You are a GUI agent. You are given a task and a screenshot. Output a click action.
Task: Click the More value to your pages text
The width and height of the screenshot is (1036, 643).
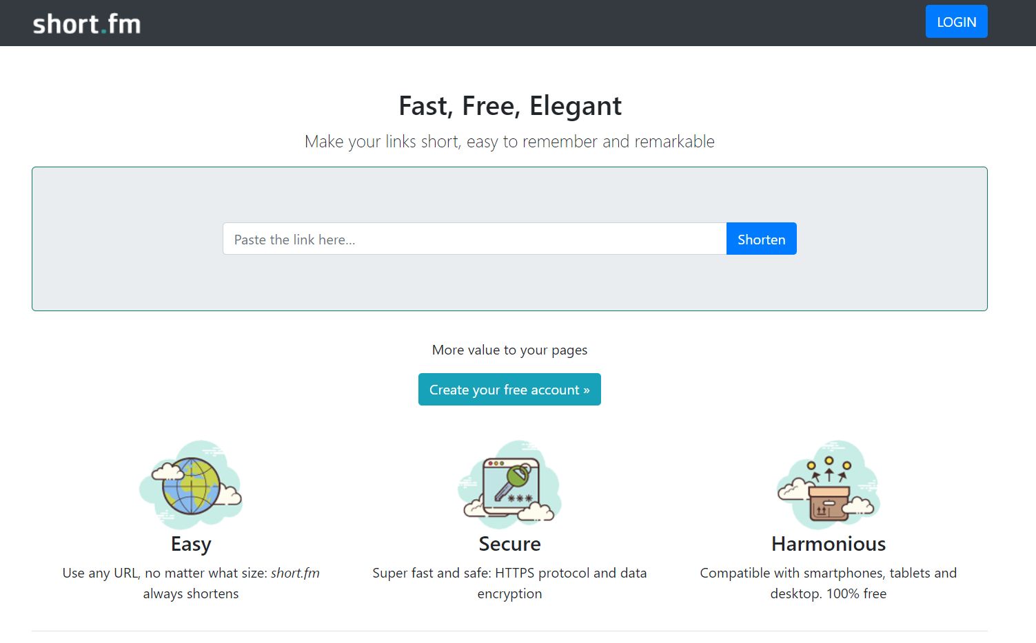coord(509,350)
